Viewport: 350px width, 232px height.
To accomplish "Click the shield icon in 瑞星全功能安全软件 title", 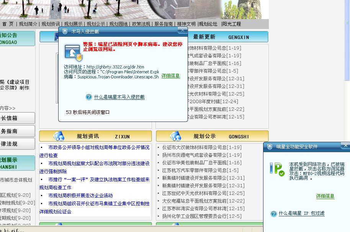I will 270,147.
